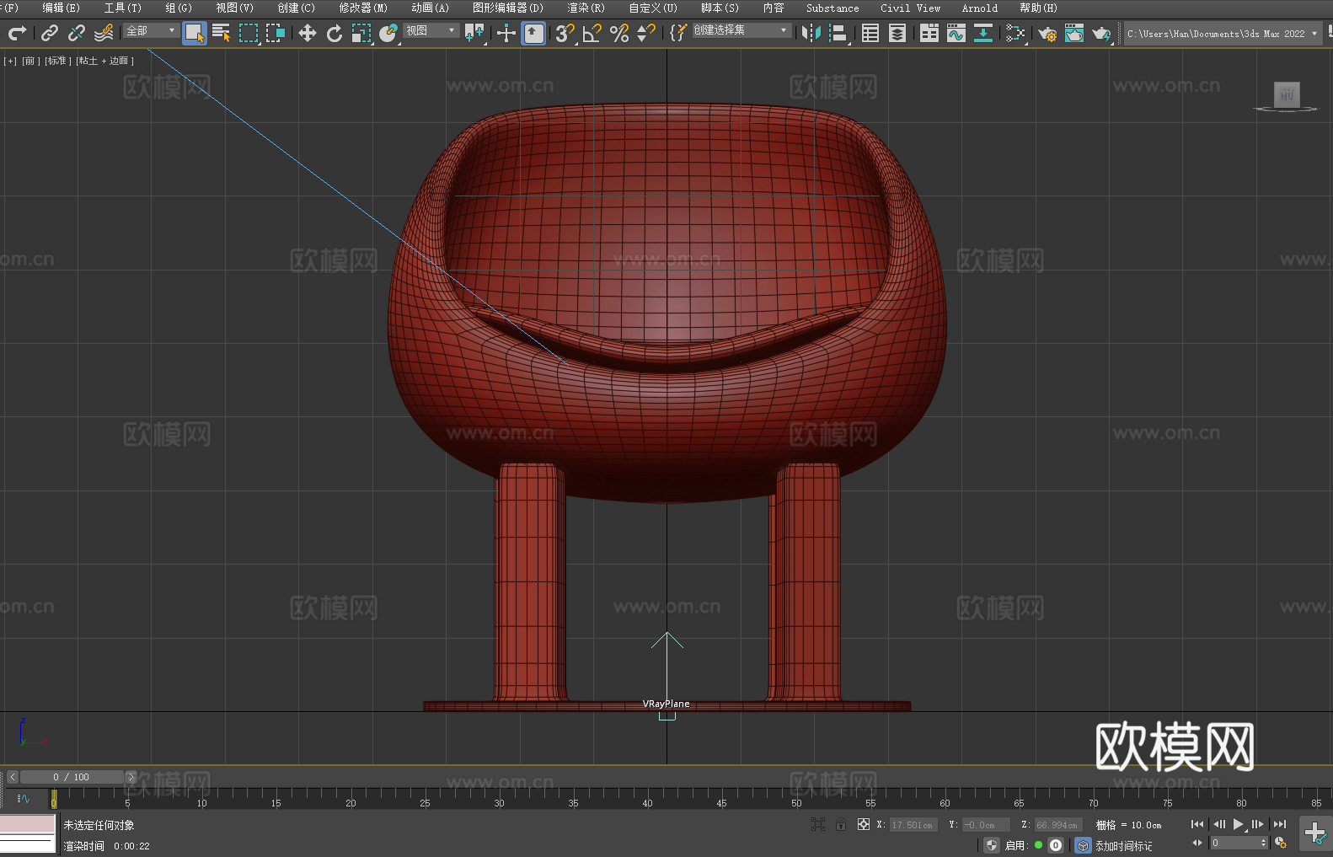Click the Select and Place tool
This screenshot has height=857, width=1333.
coord(388,33)
